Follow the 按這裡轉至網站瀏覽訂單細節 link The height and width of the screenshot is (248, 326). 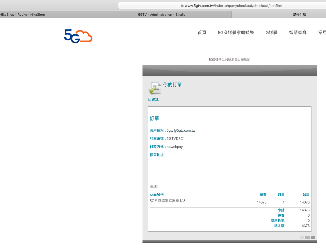click(x=229, y=59)
